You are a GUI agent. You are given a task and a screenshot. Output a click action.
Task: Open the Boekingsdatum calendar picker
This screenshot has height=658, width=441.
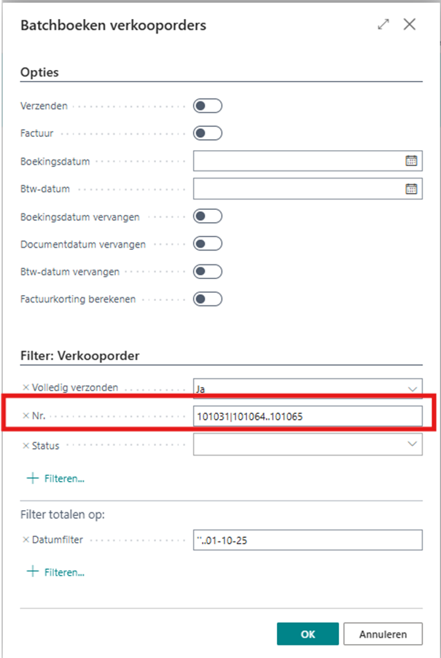point(411,161)
